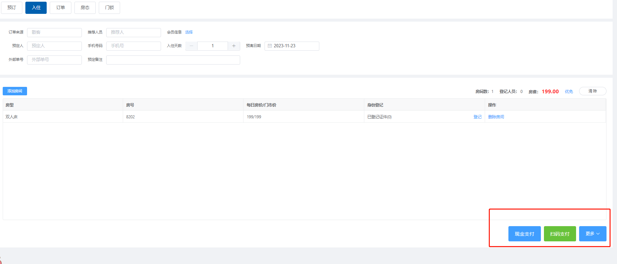
Task: Open the 推荐人员 selector field
Action: 134,32
